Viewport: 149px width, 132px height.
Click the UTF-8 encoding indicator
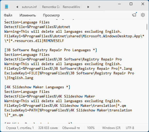130,128
